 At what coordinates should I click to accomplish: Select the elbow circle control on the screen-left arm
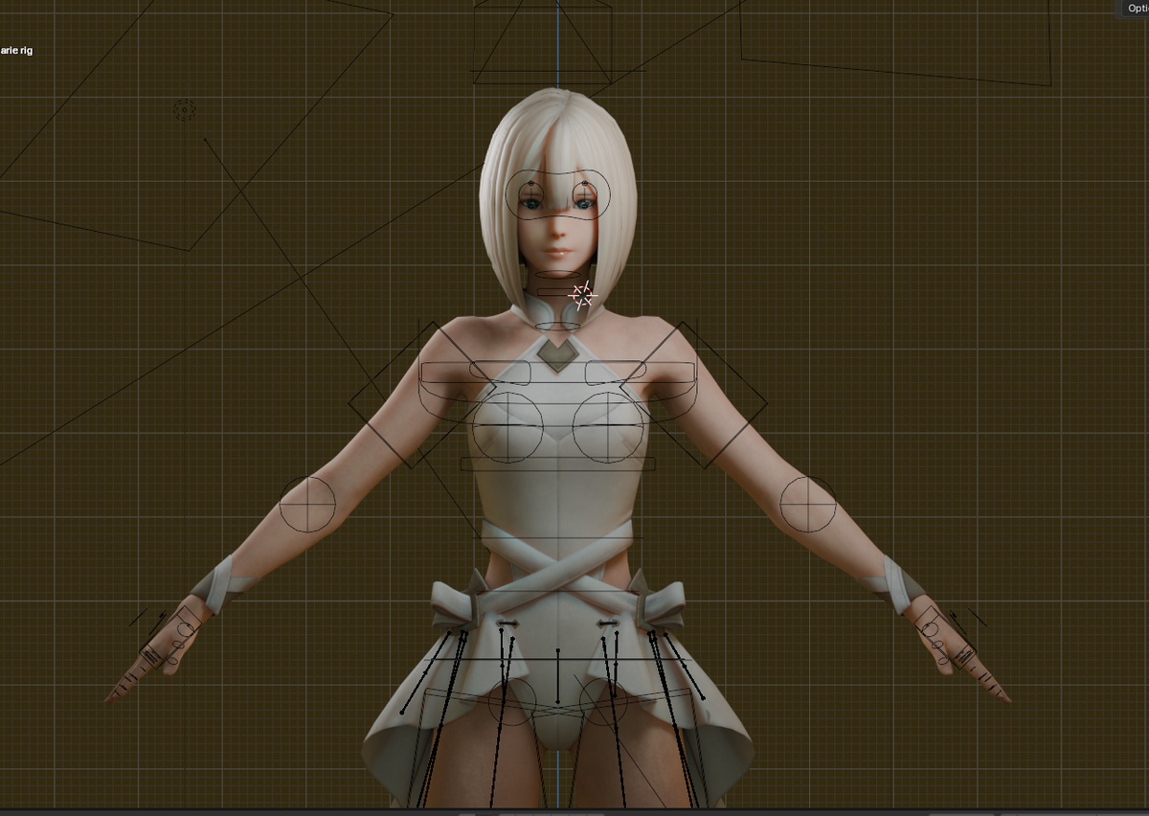click(307, 504)
